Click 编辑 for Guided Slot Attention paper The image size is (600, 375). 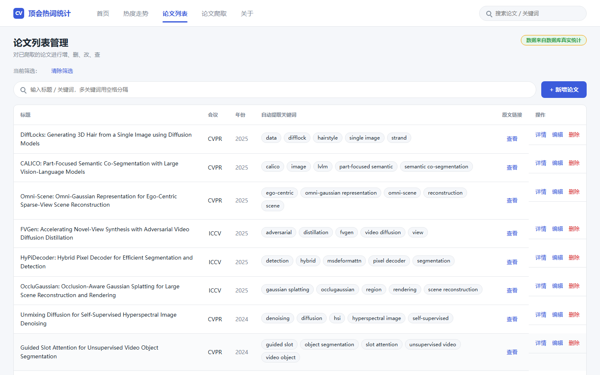point(557,343)
